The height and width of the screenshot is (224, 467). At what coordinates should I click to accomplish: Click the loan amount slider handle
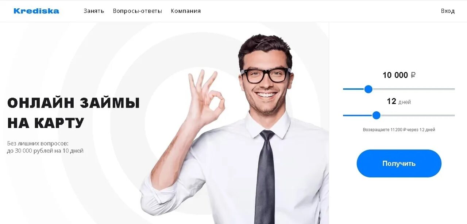coord(368,89)
